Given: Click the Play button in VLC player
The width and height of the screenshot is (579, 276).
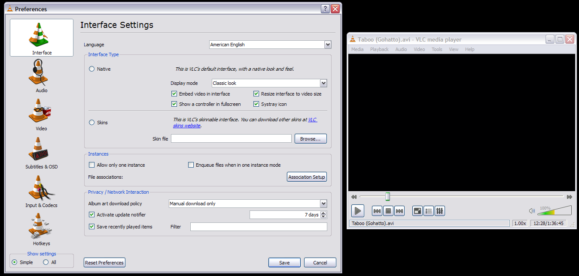Looking at the screenshot, I should (358, 211).
